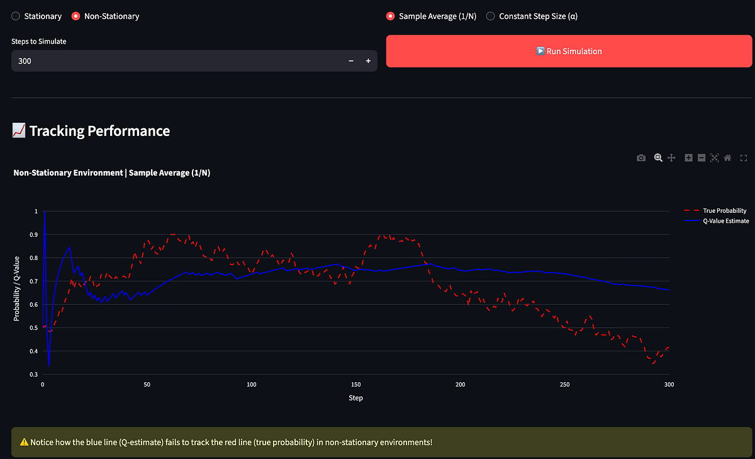Click the Autoscale icon in the chart toolbar
Viewport: 755px width, 459px height.
click(x=714, y=158)
